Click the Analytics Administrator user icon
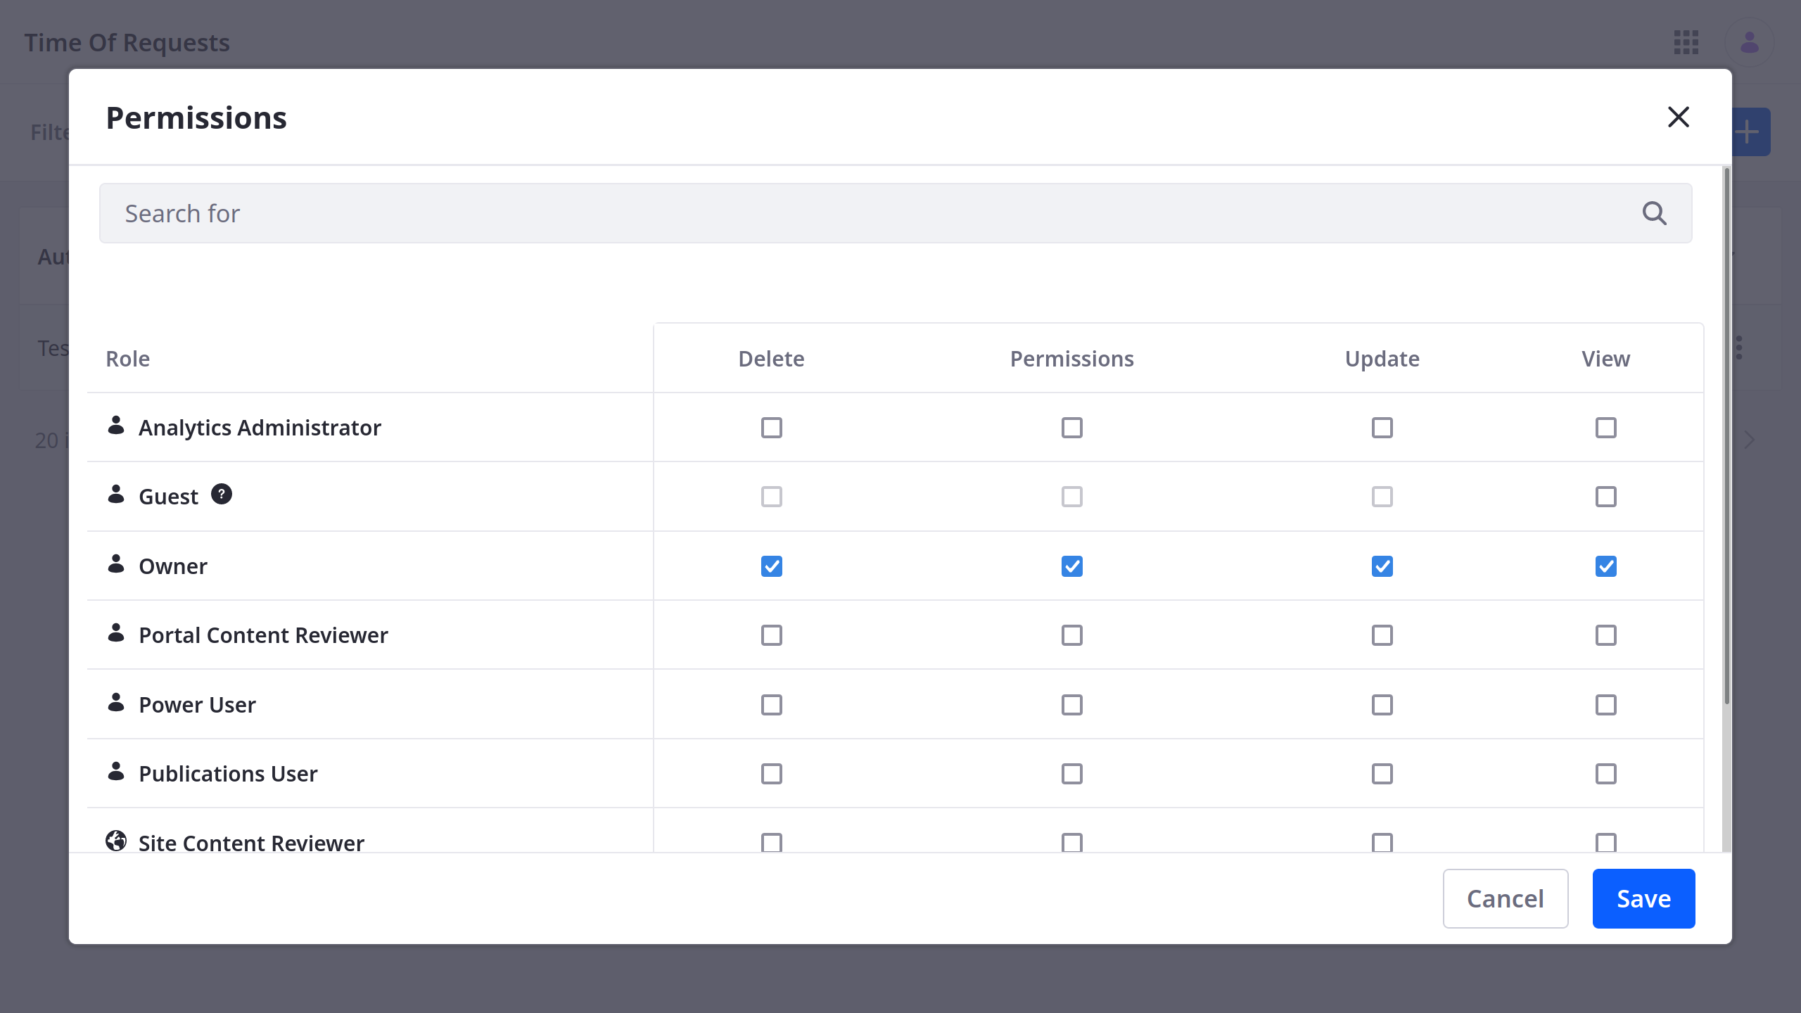Screen dimensions: 1801x1013 116,425
